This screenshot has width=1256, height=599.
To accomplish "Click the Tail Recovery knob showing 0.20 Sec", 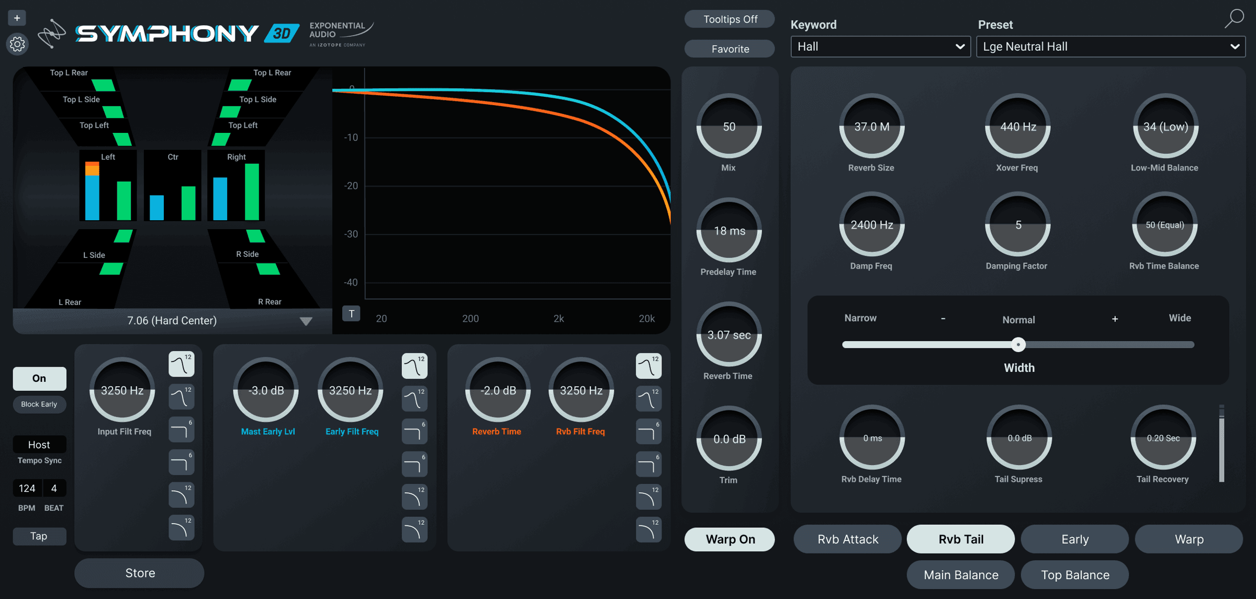I will [x=1163, y=438].
